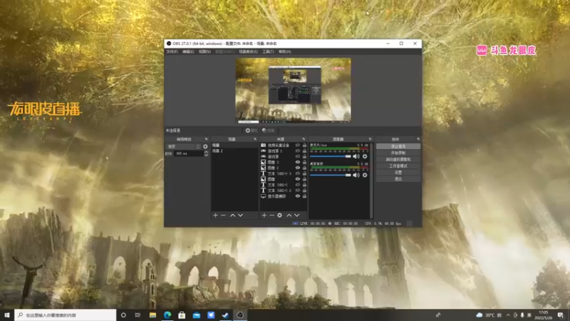Open transition properties gear icon
Viewport: 570px width, 321px height.
coord(205,147)
